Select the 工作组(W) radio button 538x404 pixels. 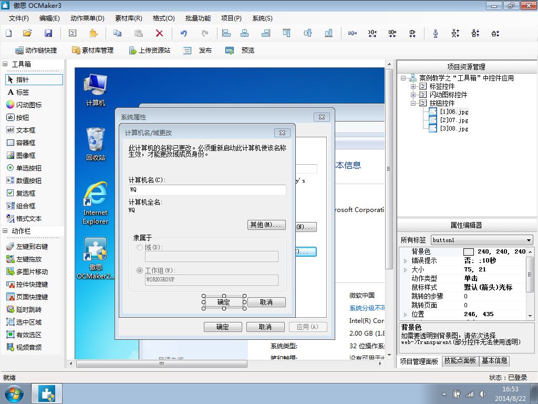[140, 270]
